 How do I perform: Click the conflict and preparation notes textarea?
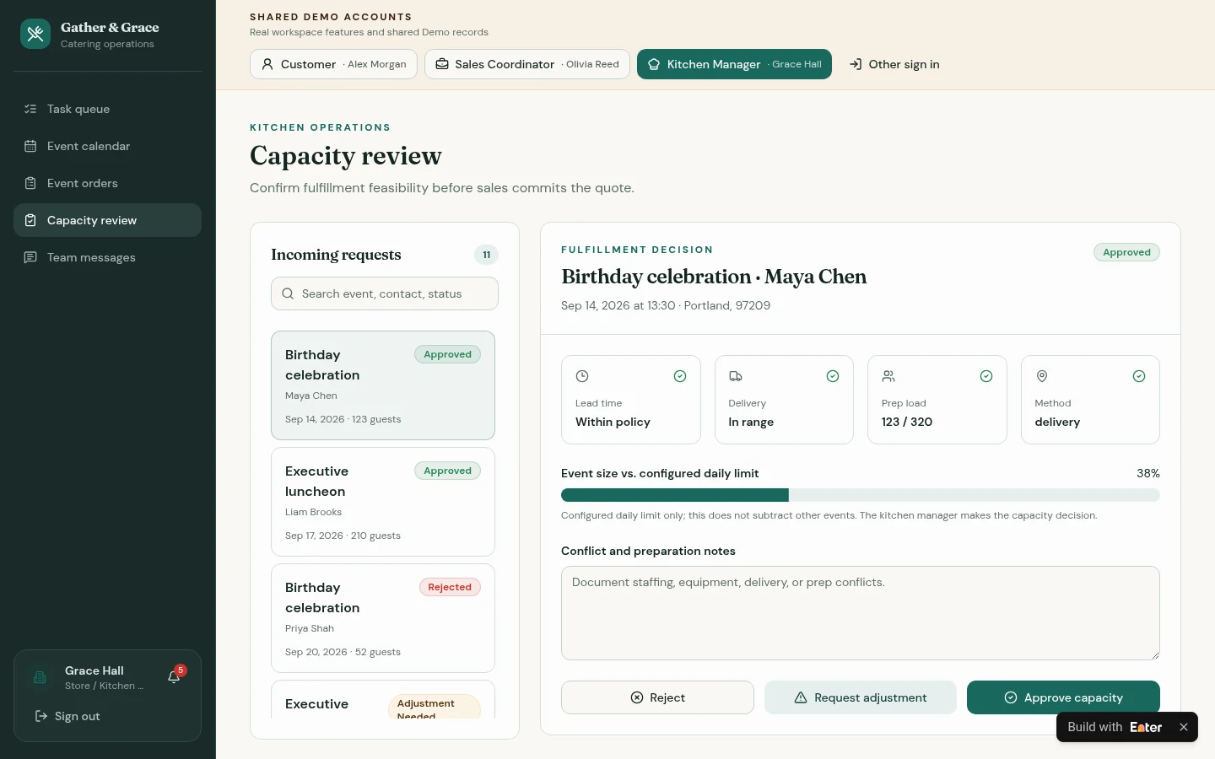(861, 613)
